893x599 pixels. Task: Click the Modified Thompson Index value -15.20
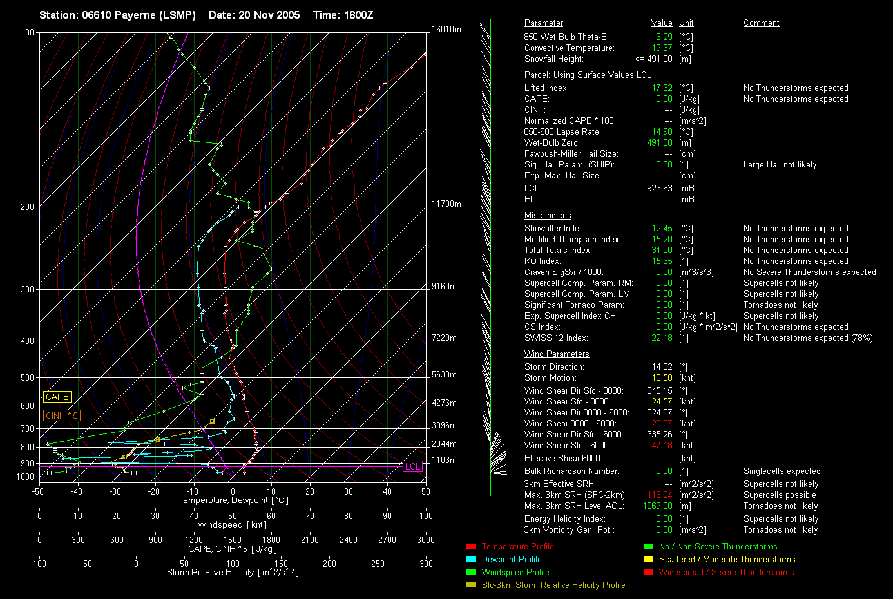pos(661,239)
